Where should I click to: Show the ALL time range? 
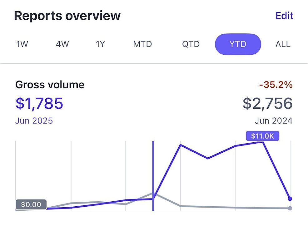click(283, 44)
